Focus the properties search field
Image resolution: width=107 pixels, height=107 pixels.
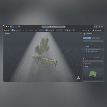click(x=93, y=61)
